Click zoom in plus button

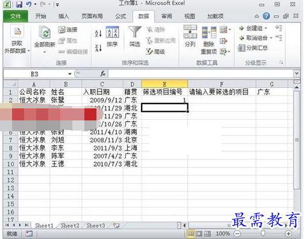pyautogui.click(x=288, y=234)
